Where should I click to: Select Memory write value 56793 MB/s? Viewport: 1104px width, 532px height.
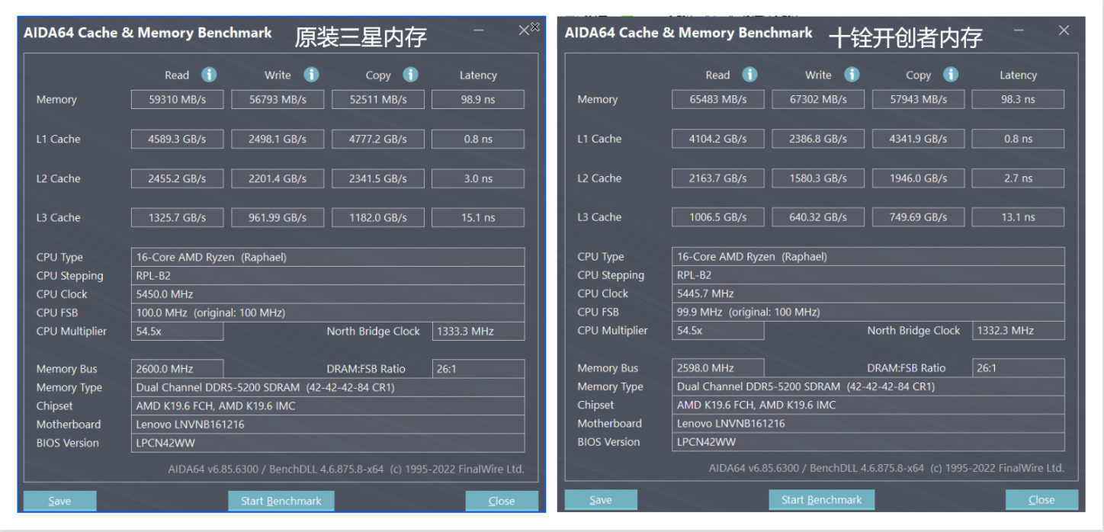pos(278,99)
